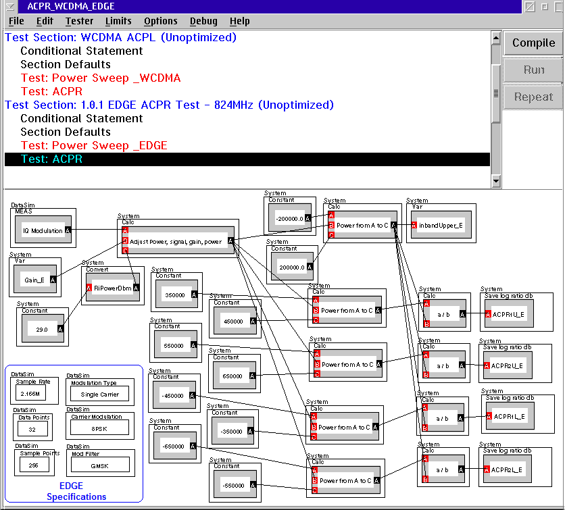This screenshot has height=510, width=565.
Task: Click the test list scrollbar thumb
Action: tap(496, 93)
